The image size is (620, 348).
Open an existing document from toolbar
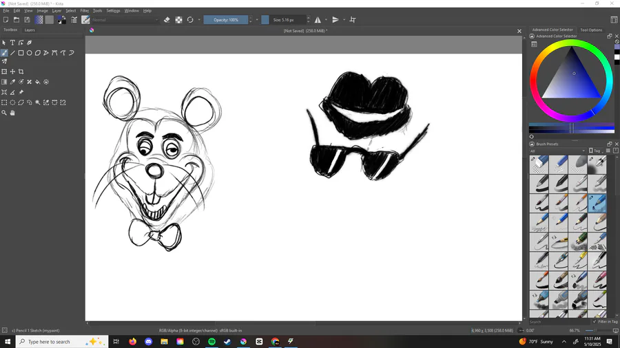17,20
